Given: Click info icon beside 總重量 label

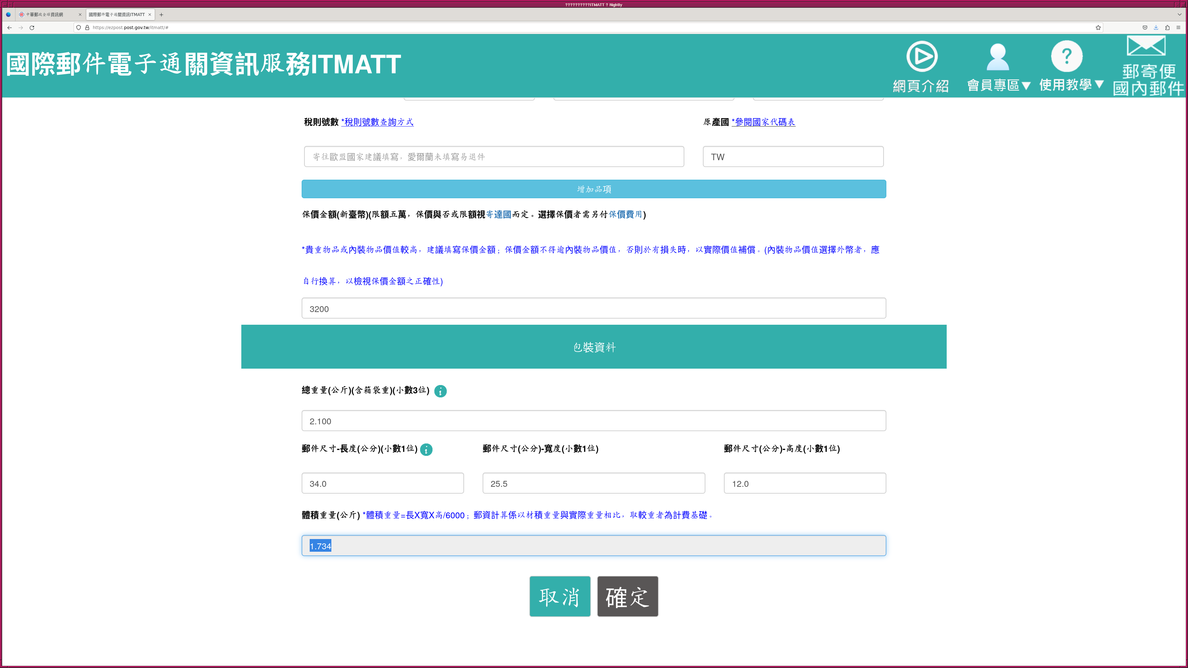Looking at the screenshot, I should pos(441,391).
